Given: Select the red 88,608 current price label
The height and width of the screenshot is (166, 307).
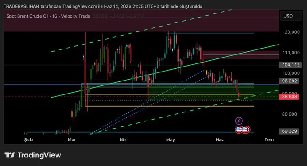Looking at the screenshot, I should [x=289, y=97].
